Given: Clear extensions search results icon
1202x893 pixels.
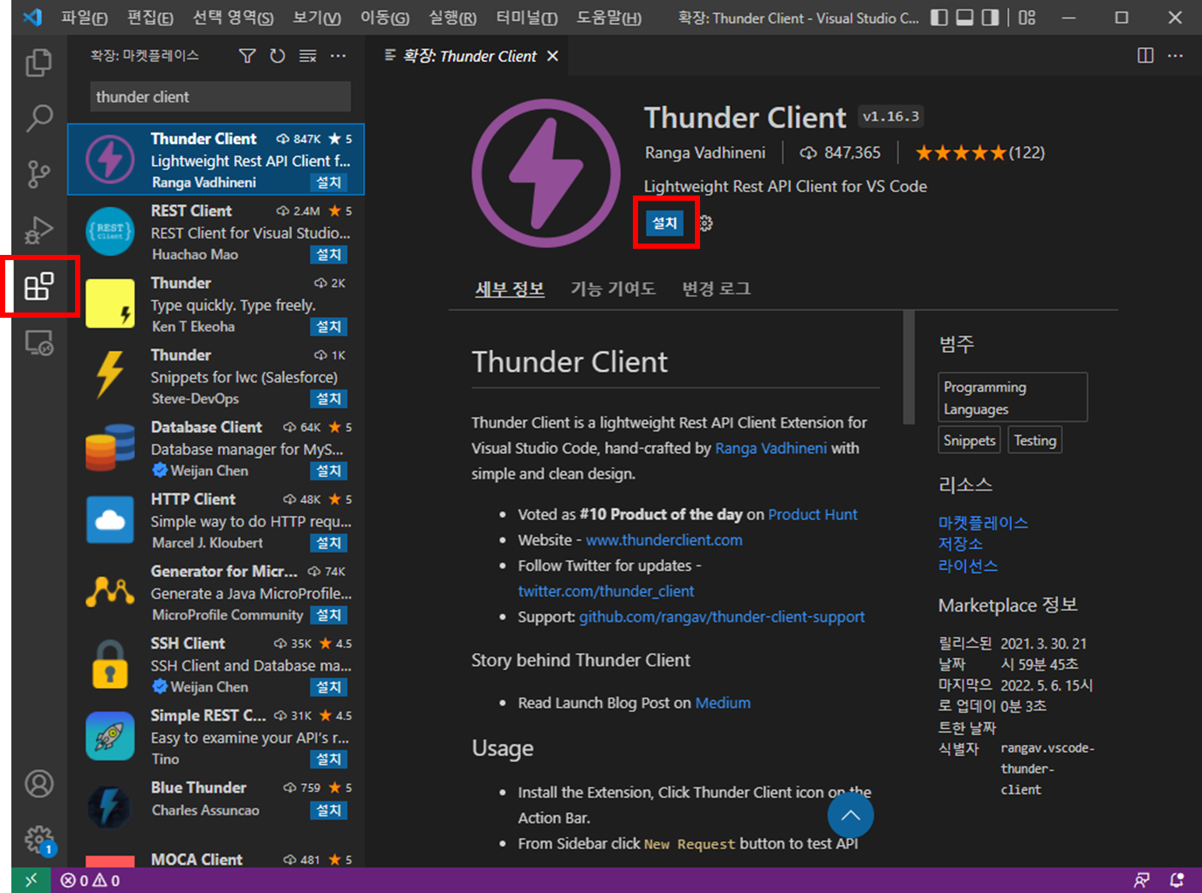Looking at the screenshot, I should tap(307, 56).
